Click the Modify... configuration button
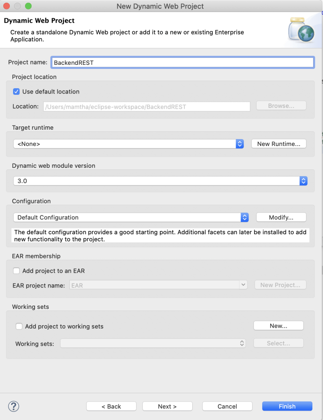Image resolution: width=323 pixels, height=420 pixels. (x=281, y=217)
